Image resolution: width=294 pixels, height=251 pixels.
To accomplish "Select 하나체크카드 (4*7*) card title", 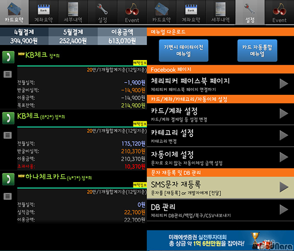I will point(55,177).
